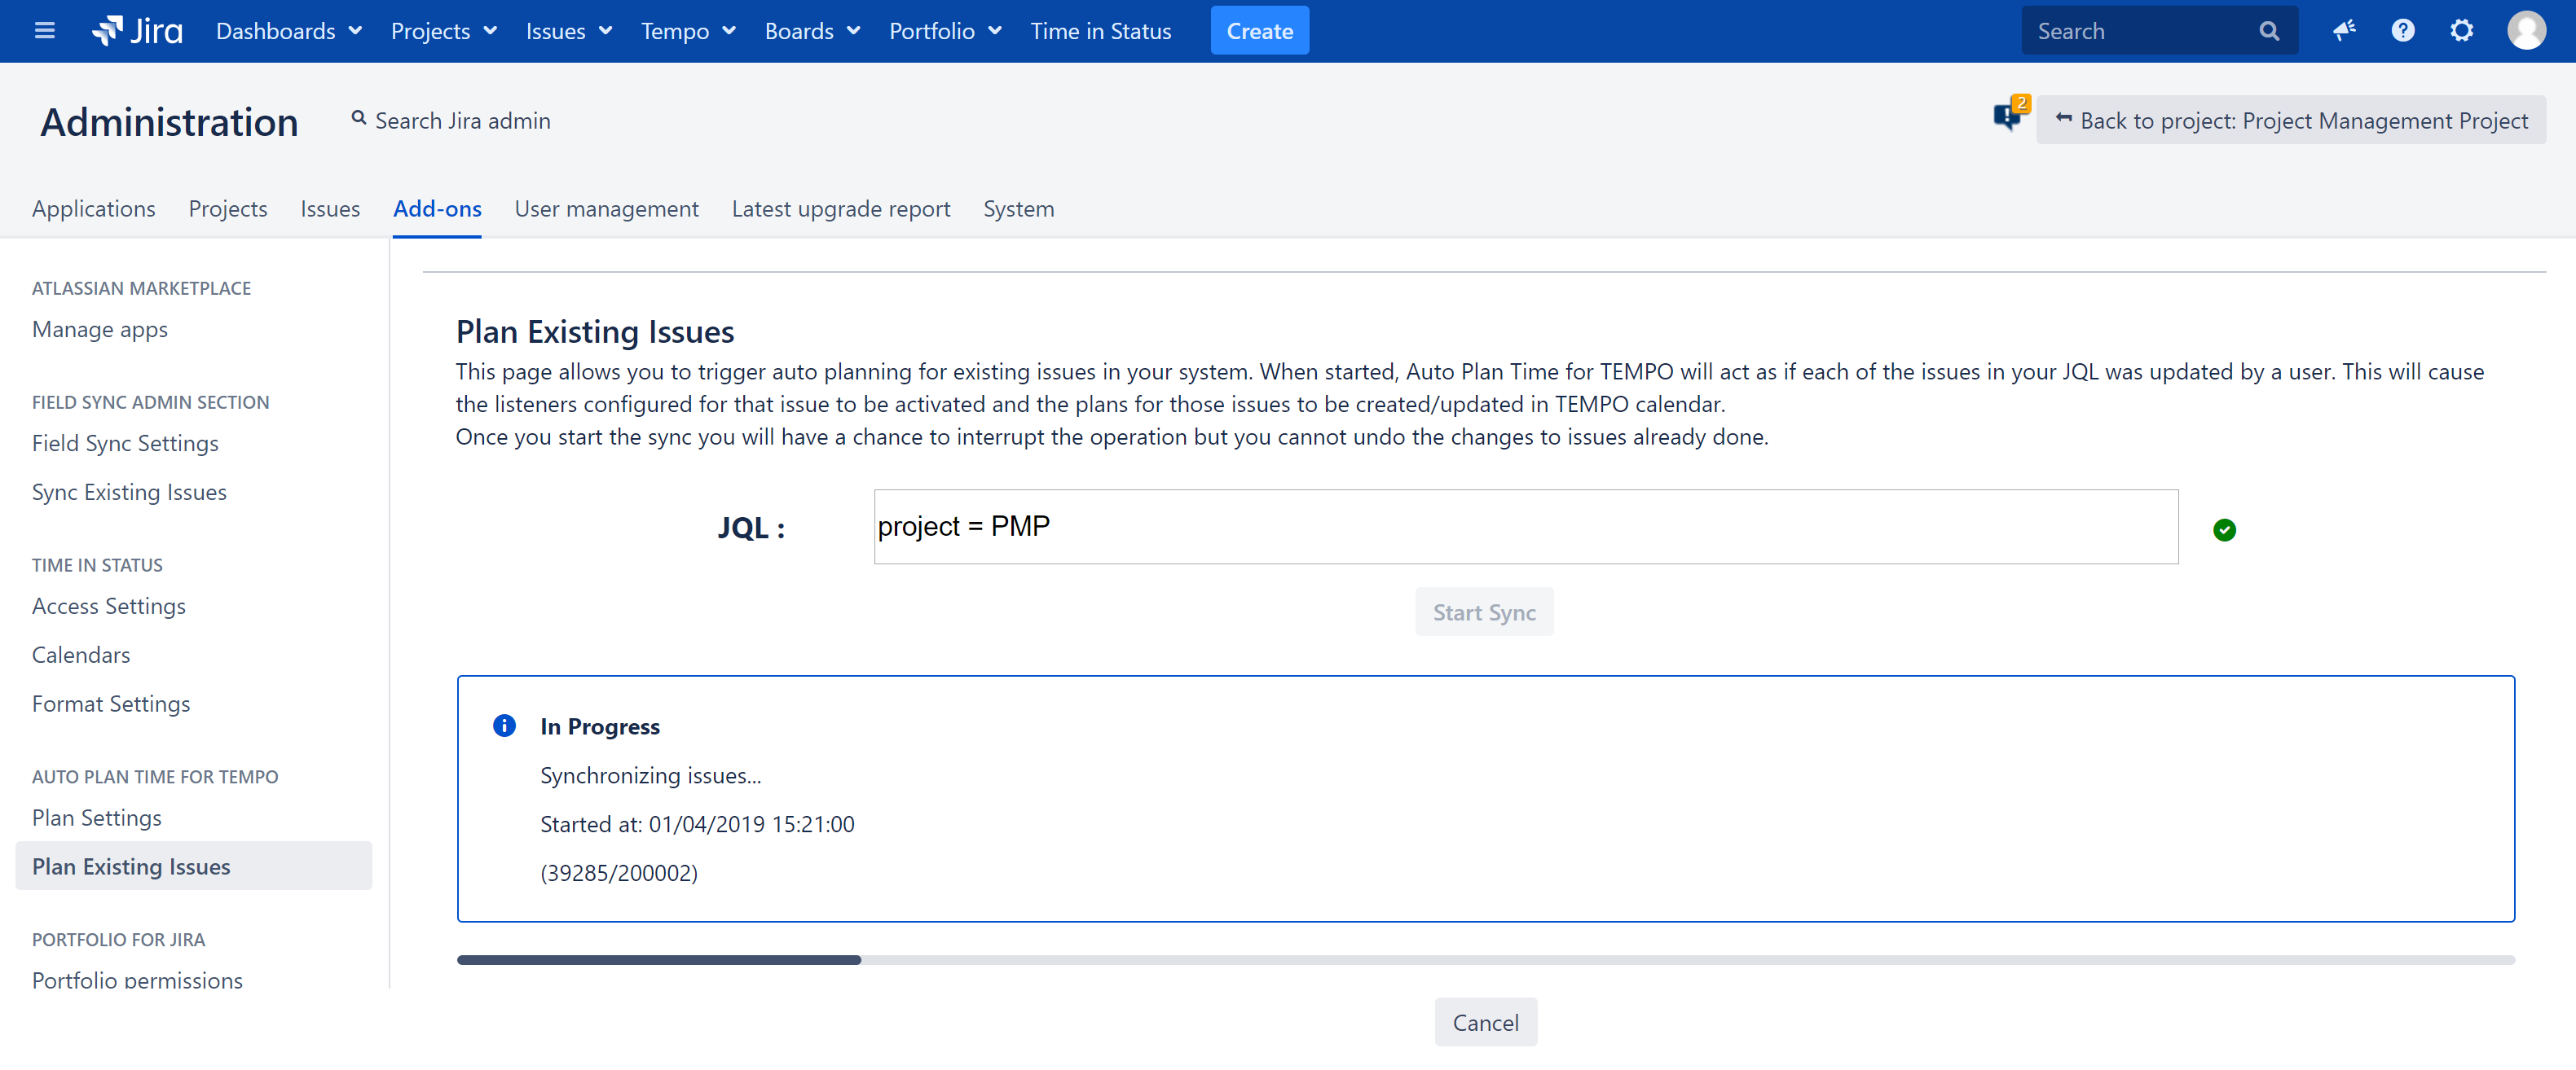This screenshot has width=2576, height=1070.
Task: Click the blue Create button
Action: point(1259,31)
